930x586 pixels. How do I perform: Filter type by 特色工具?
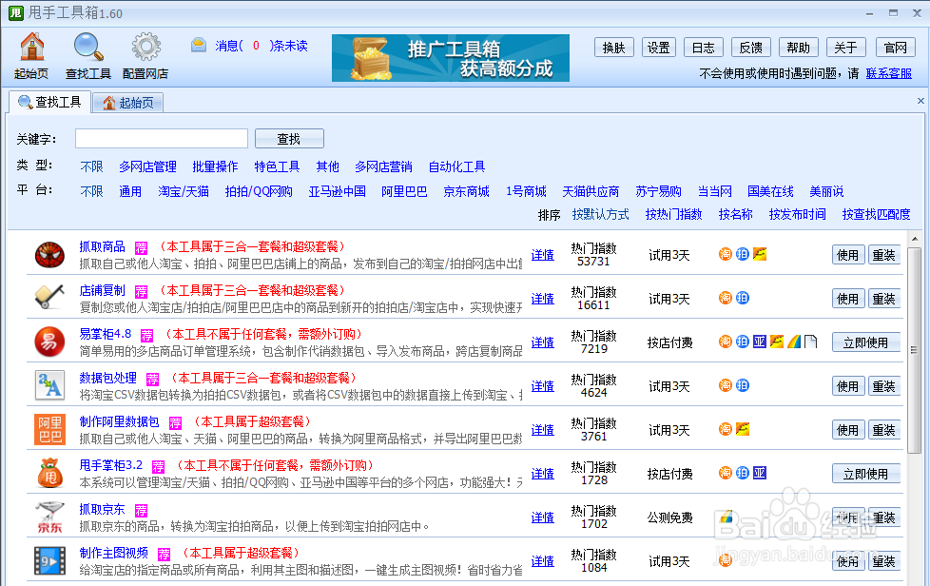(277, 166)
